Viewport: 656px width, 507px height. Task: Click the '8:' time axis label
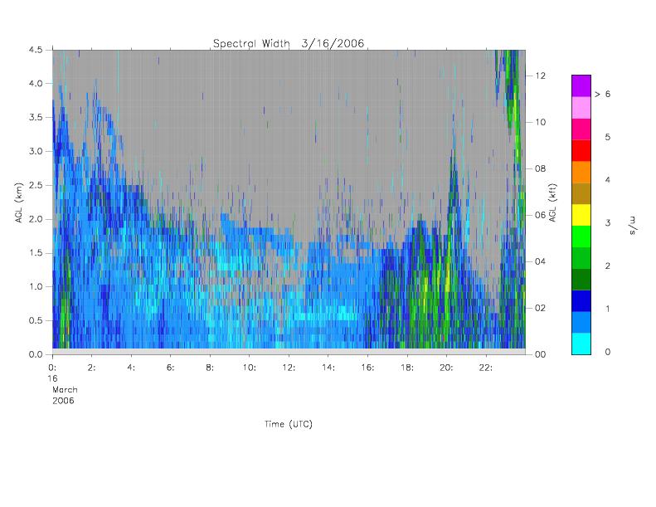point(210,368)
